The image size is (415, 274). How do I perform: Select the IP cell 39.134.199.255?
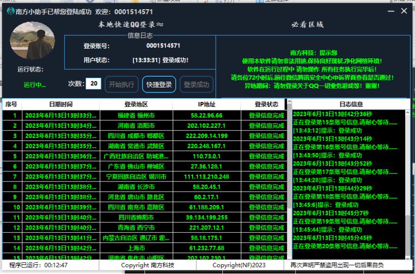tap(207, 218)
